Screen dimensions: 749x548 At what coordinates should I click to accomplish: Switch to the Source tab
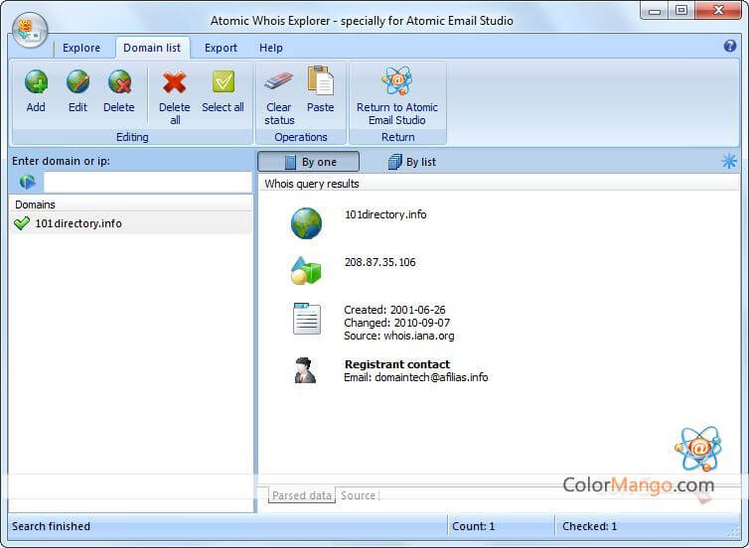tap(358, 495)
